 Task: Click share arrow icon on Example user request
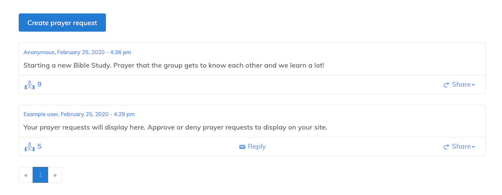(446, 147)
